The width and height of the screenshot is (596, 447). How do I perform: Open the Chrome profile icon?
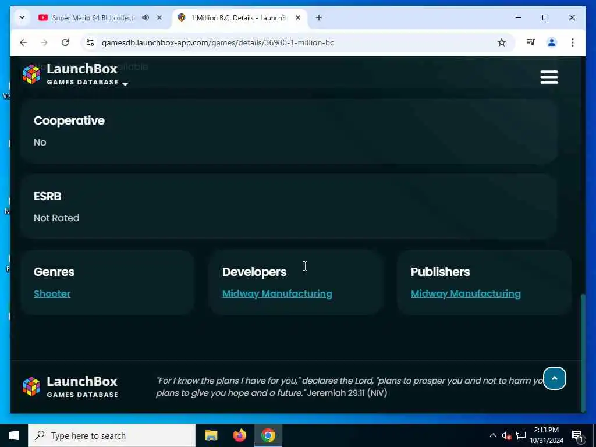click(x=552, y=42)
